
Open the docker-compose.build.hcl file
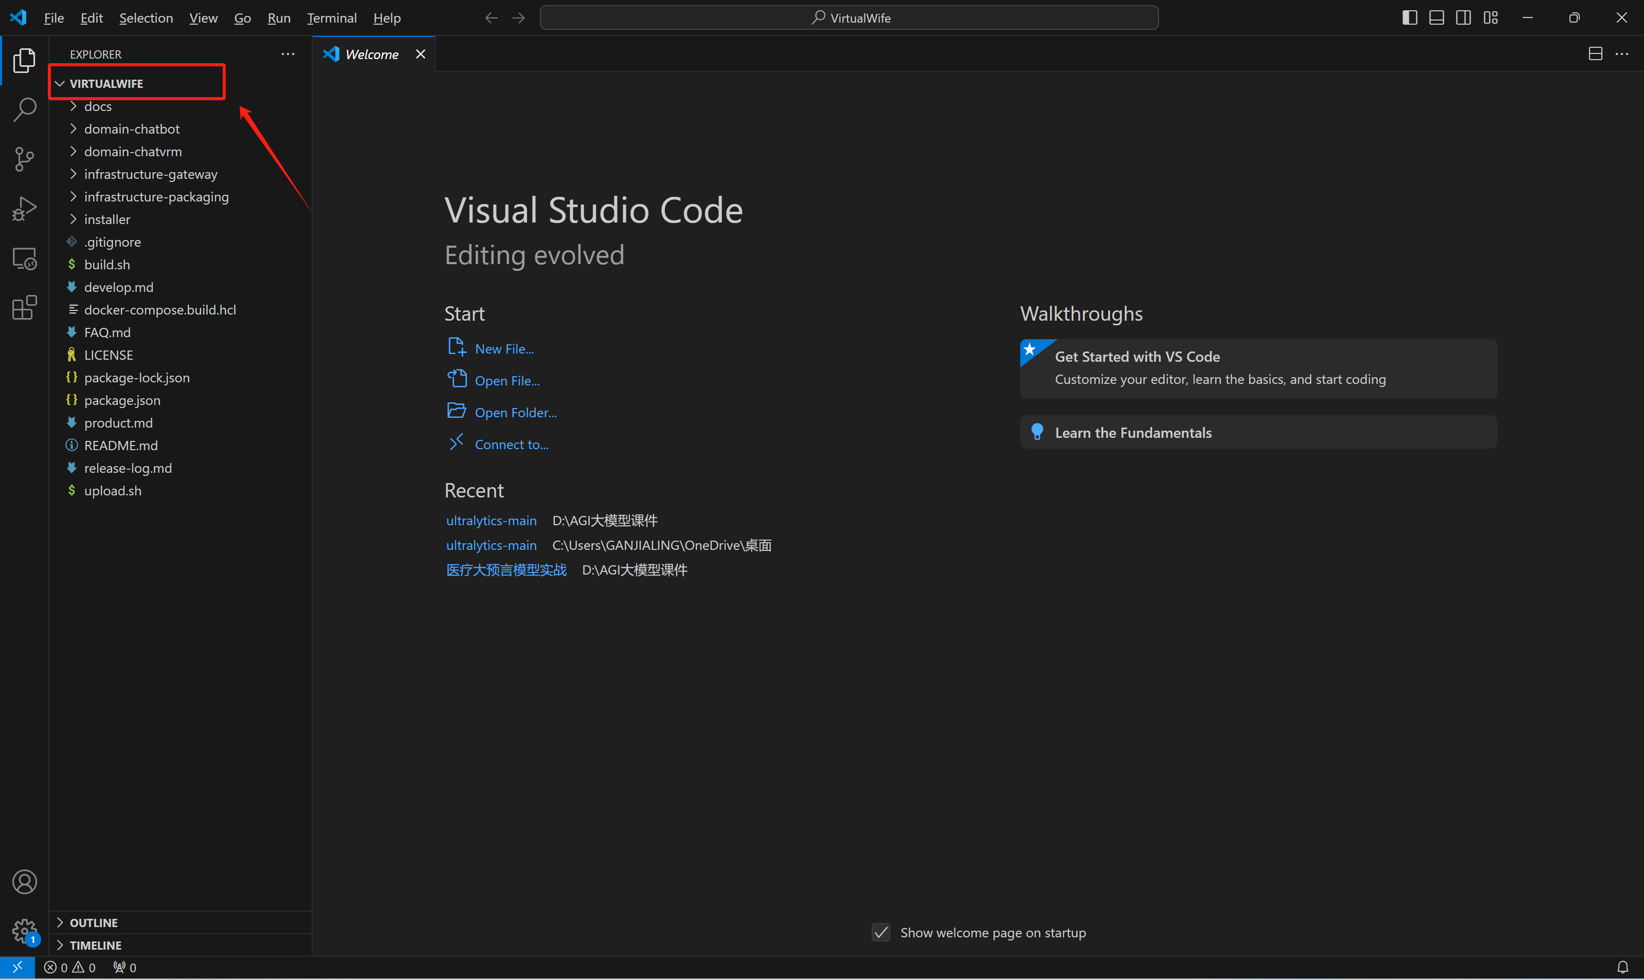click(x=180, y=310)
